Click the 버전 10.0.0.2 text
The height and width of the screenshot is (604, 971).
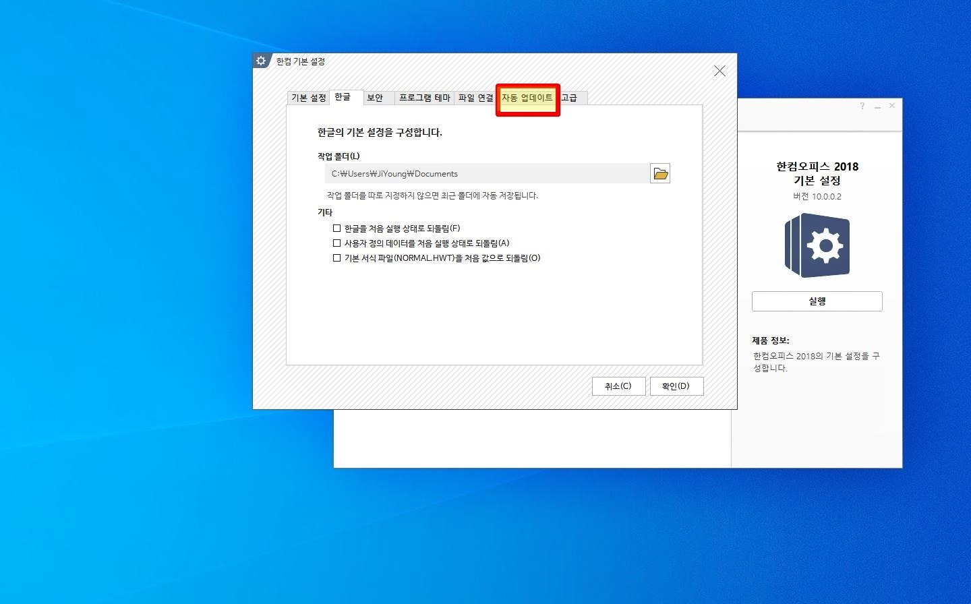pyautogui.click(x=817, y=197)
